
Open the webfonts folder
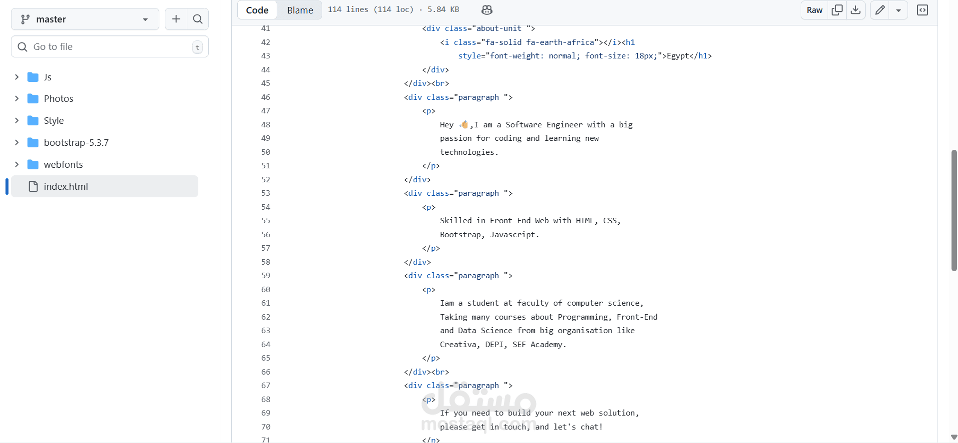(63, 164)
